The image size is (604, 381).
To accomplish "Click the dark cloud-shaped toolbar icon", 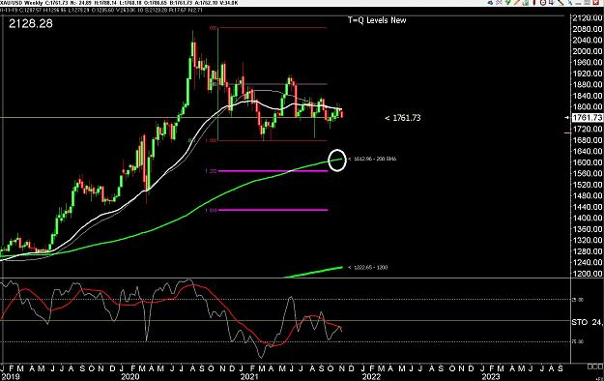I will coord(490,3).
